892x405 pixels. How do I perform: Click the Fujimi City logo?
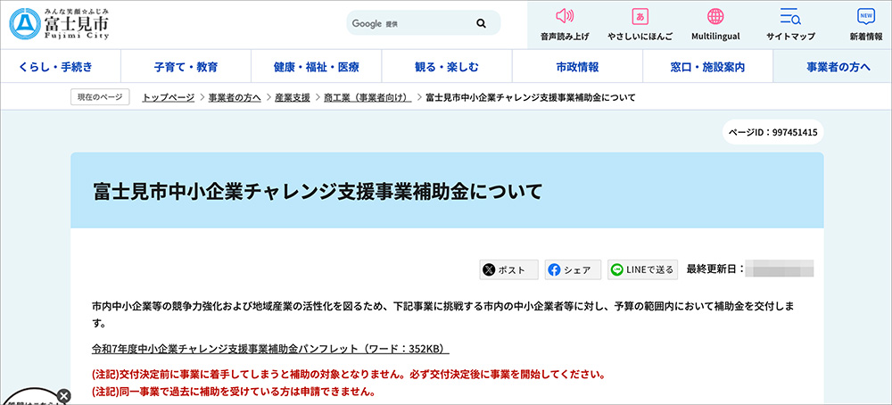click(x=60, y=23)
